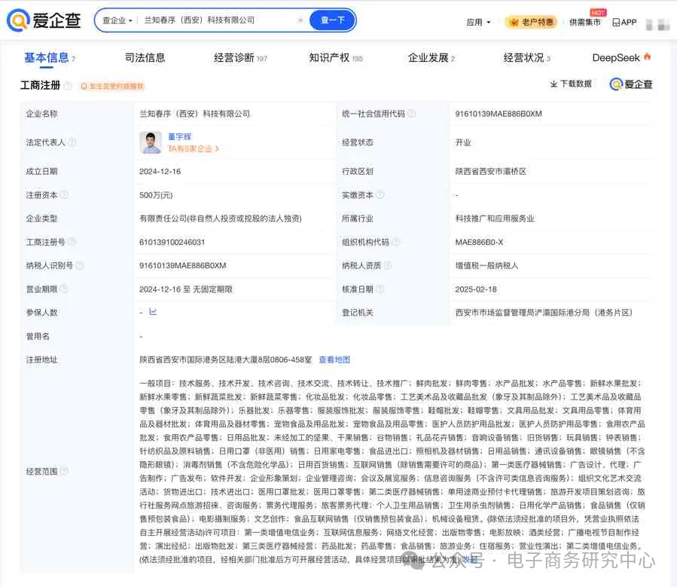Click the legal representative photo
The width and height of the screenshot is (677, 587).
click(151, 142)
